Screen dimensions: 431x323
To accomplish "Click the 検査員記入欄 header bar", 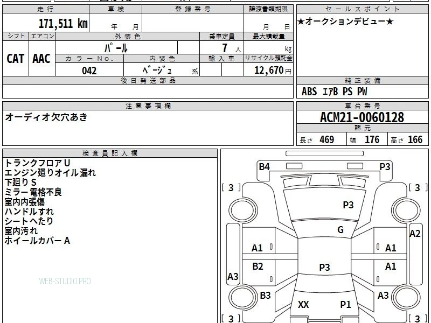I will coord(110,153).
